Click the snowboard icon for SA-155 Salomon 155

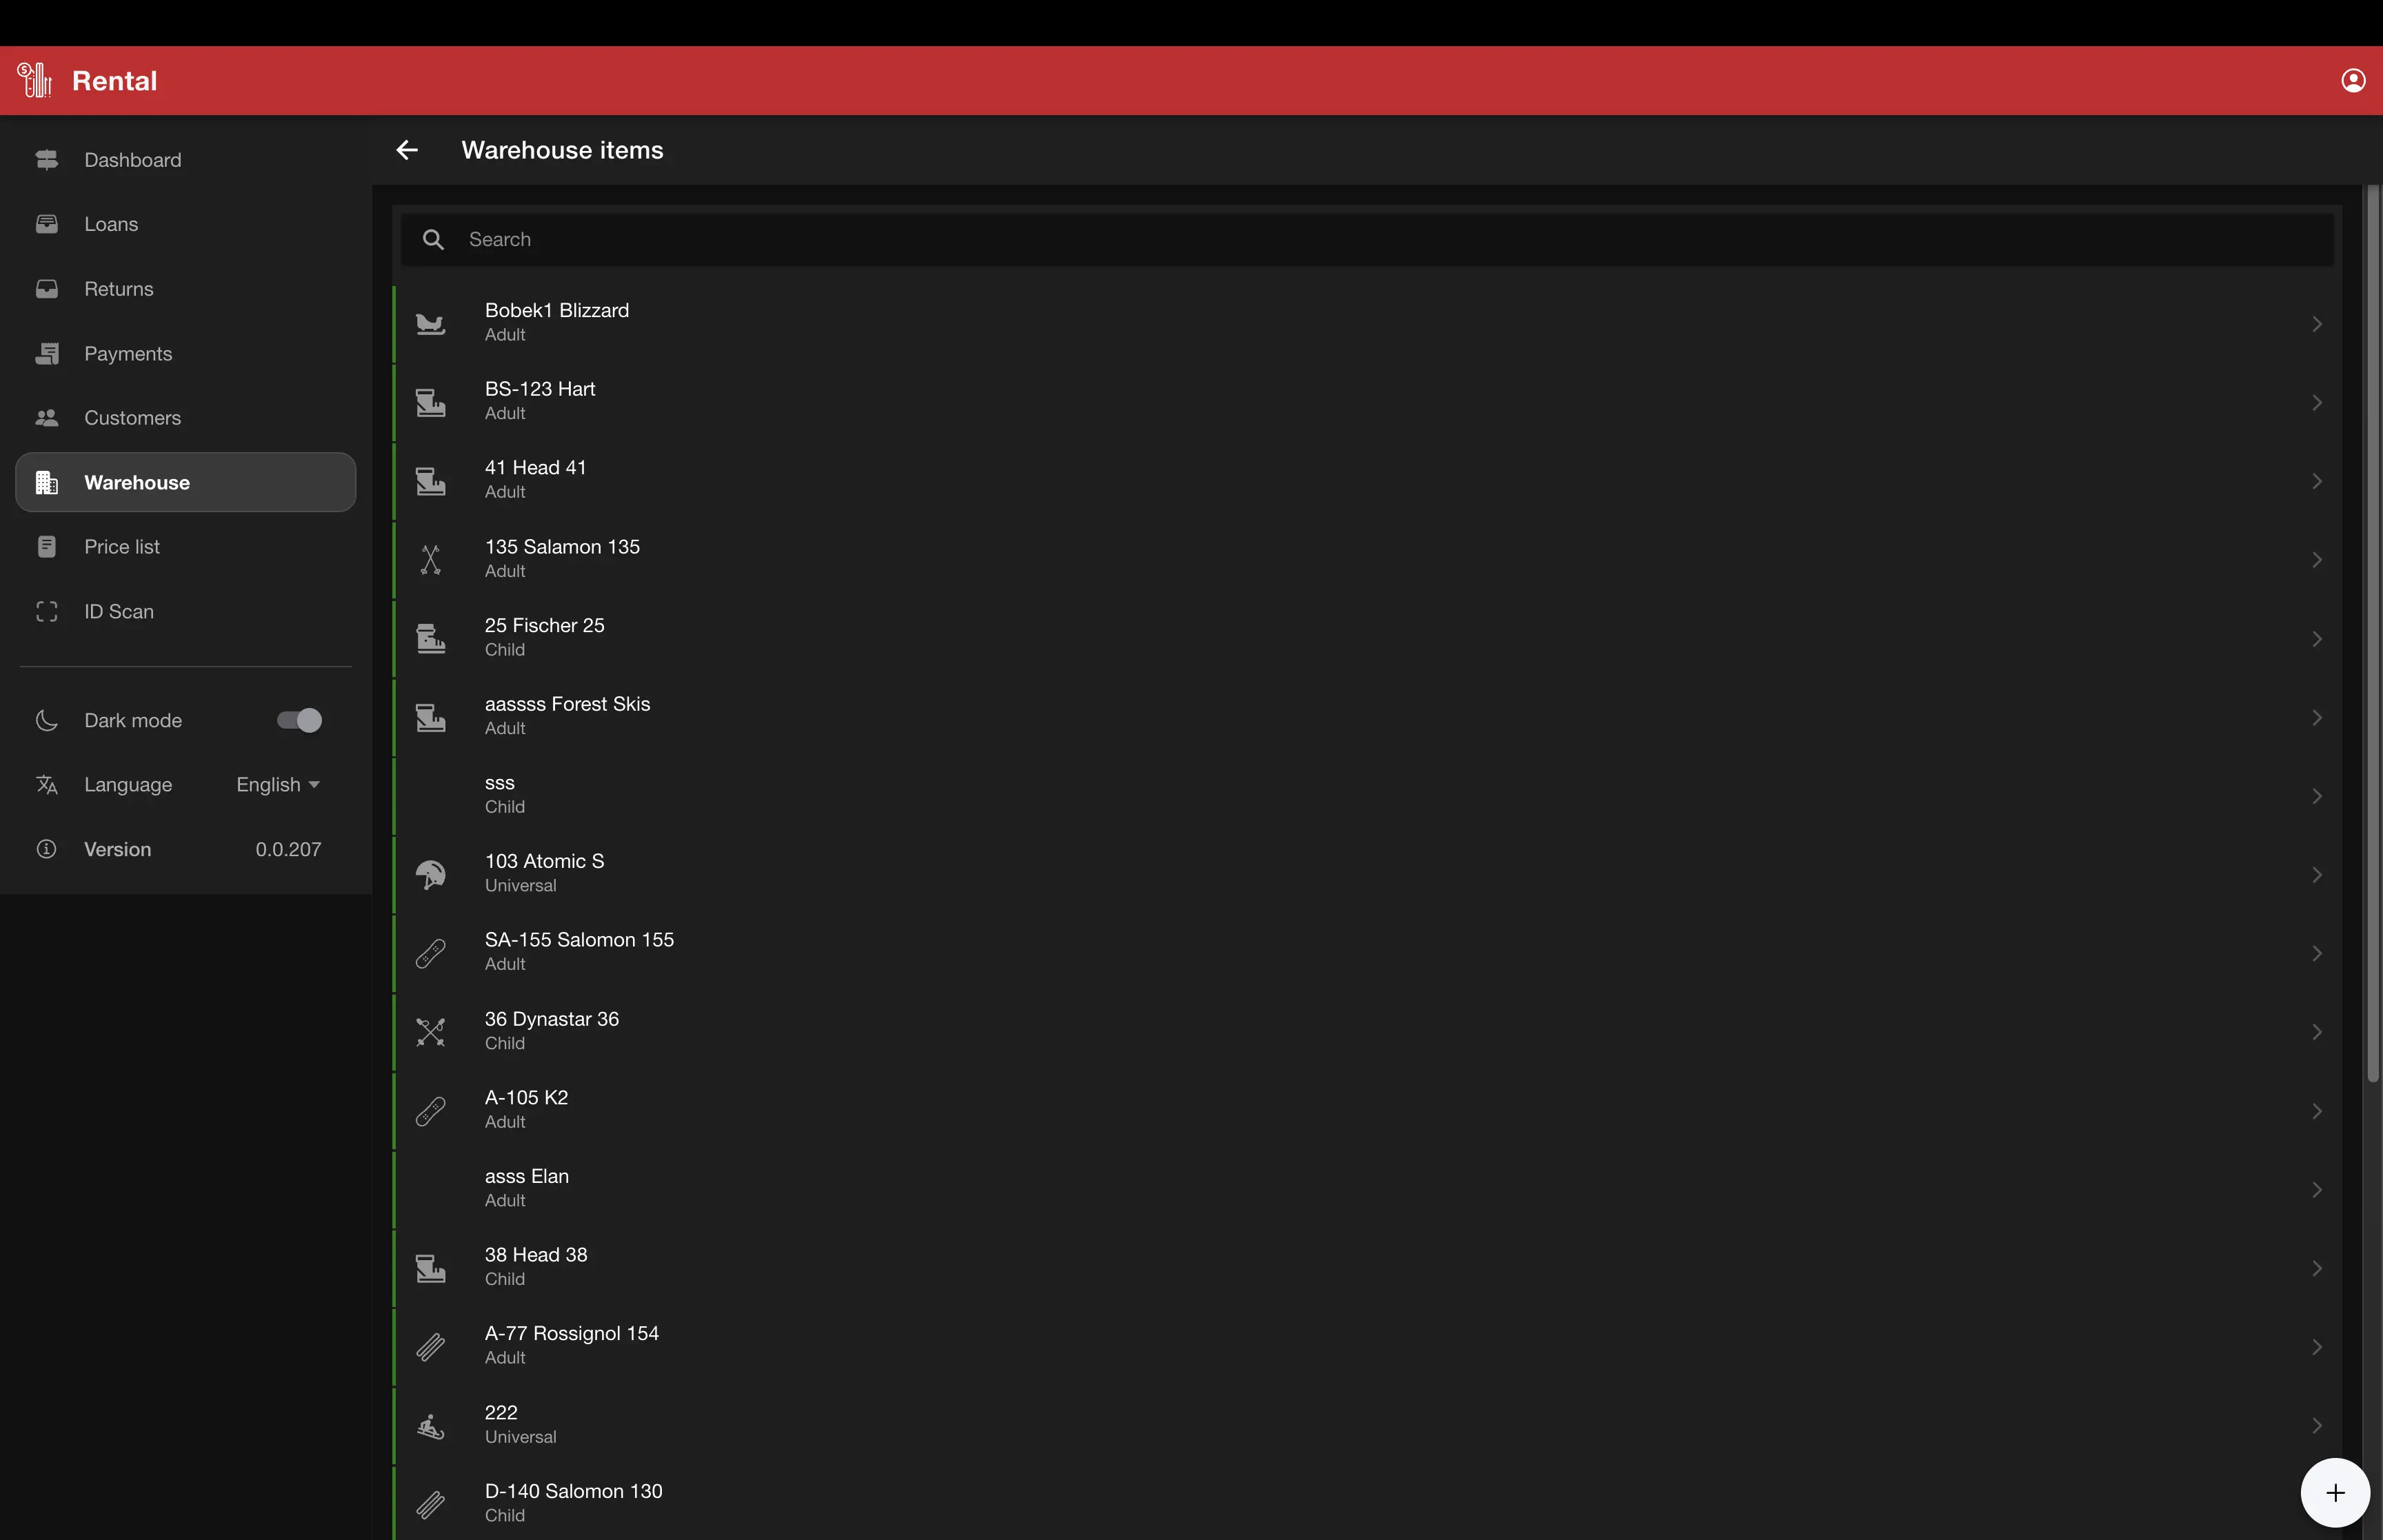coord(431,954)
